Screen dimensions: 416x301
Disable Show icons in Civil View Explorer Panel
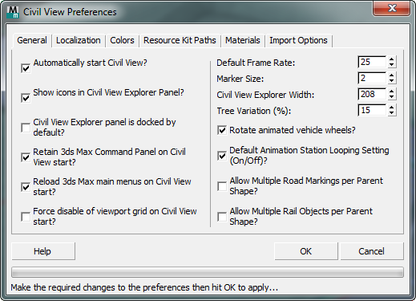pyautogui.click(x=26, y=98)
